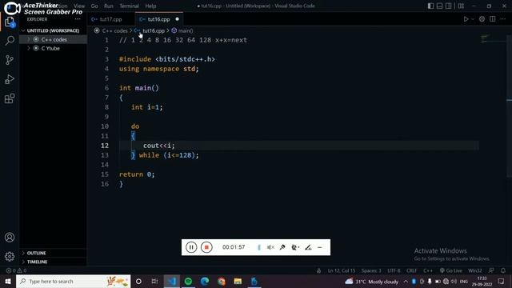This screenshot has height=288, width=512.
Task: Toggle the bottom panel layout button
Action: [x=439, y=6]
